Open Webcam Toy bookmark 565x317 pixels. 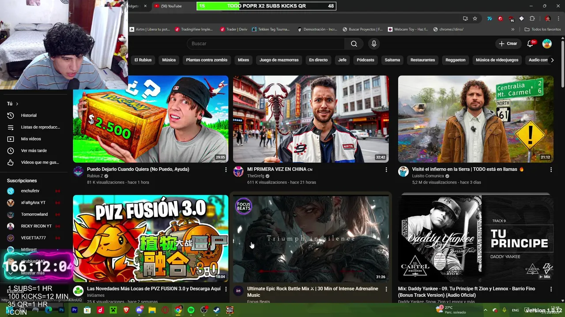408,29
